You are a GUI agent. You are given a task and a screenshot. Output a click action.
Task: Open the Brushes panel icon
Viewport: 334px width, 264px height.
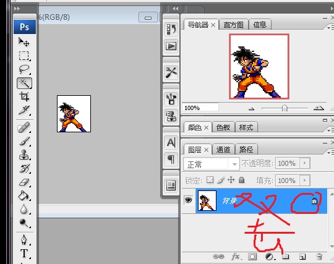171,99
